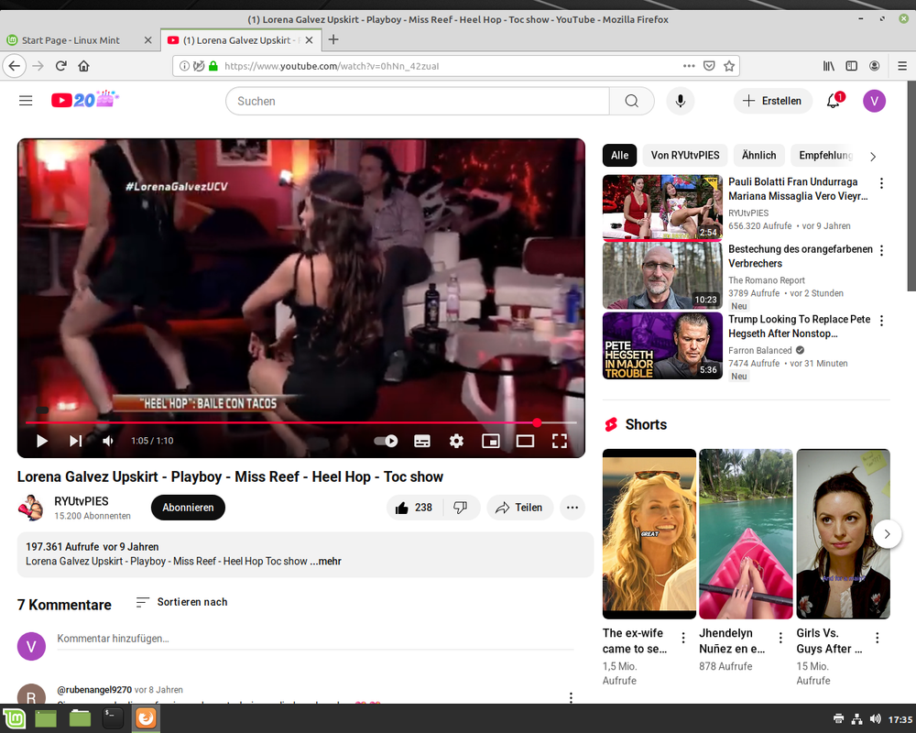This screenshot has width=916, height=733.
Task: Open options for The ex-wife short
Action: [x=683, y=638]
